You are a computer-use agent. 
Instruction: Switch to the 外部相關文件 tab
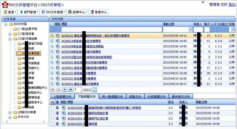pyautogui.click(x=156, y=96)
